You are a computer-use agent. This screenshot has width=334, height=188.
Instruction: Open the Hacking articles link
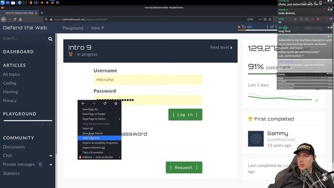(x=10, y=92)
